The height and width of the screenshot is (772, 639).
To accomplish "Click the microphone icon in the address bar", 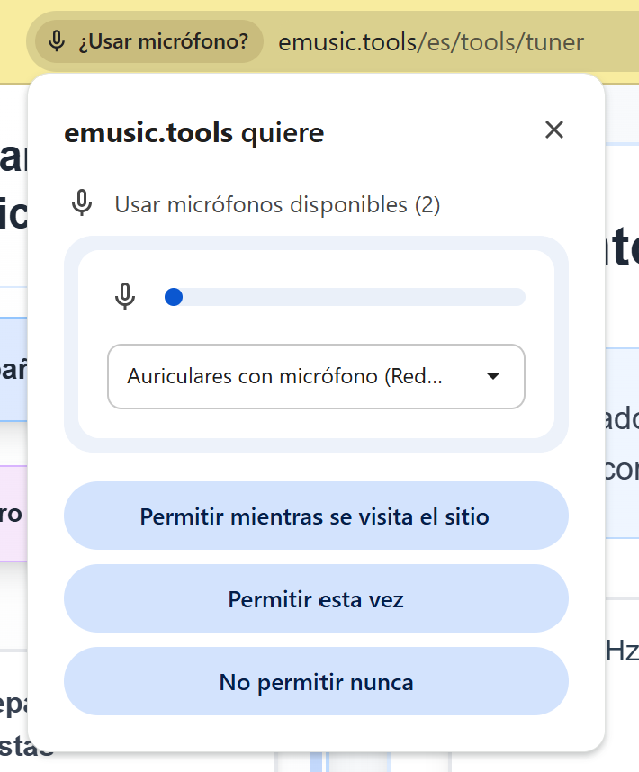I will (58, 41).
